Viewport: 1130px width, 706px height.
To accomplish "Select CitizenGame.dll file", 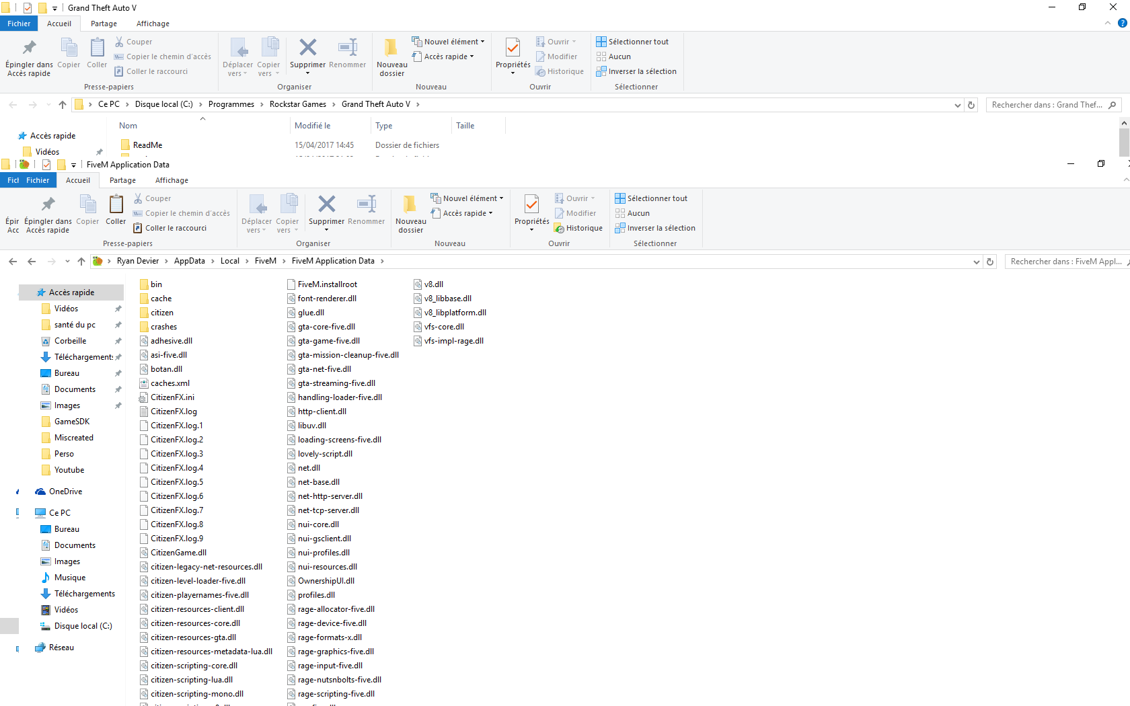I will coord(173,553).
